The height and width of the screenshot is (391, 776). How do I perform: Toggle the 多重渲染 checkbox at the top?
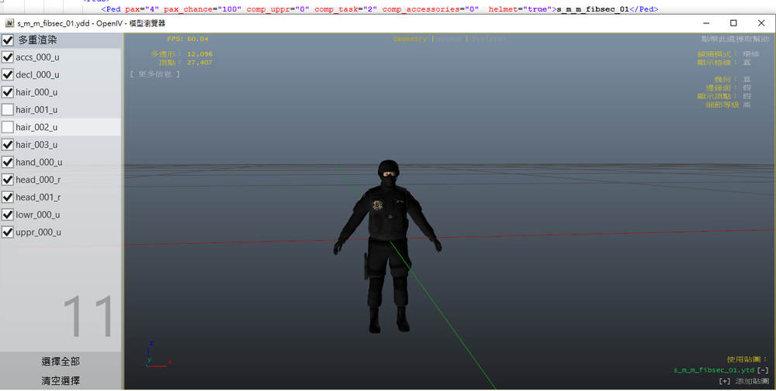tap(8, 39)
